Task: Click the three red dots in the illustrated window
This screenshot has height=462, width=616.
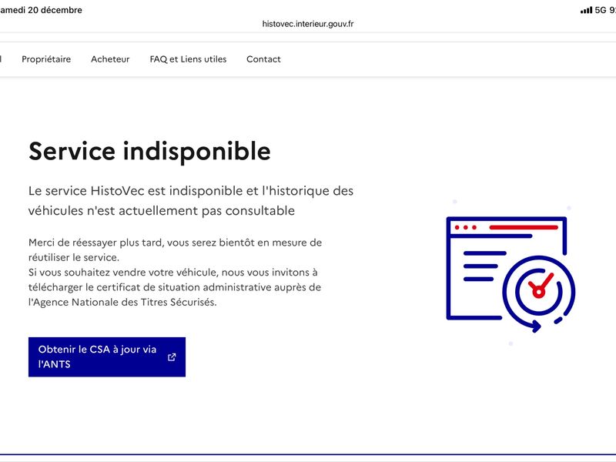Action: [x=466, y=228]
